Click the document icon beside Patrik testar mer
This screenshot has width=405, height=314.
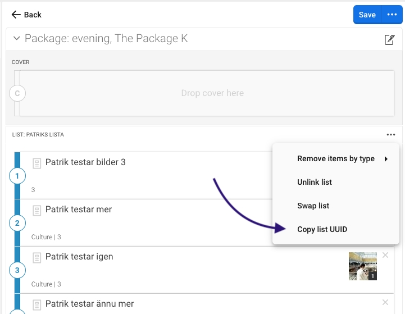pos(37,211)
